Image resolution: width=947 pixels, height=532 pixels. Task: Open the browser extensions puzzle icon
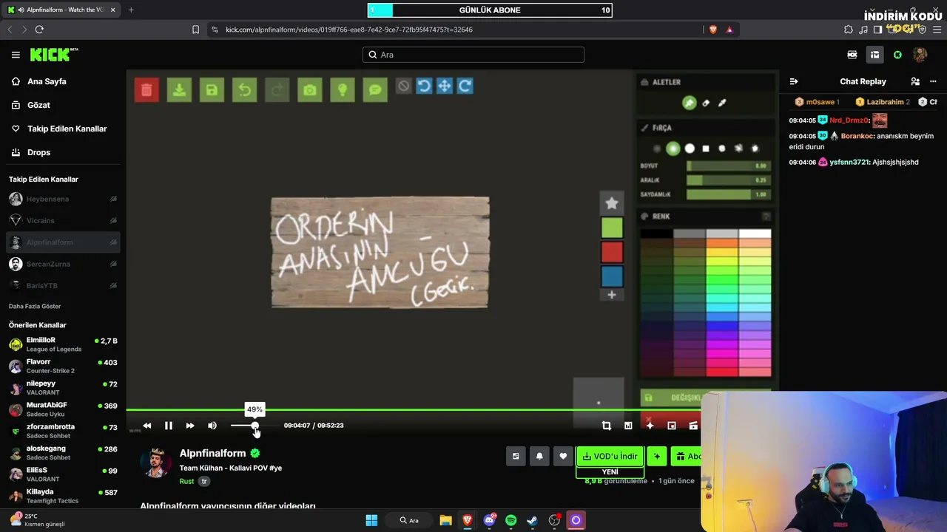[849, 30]
